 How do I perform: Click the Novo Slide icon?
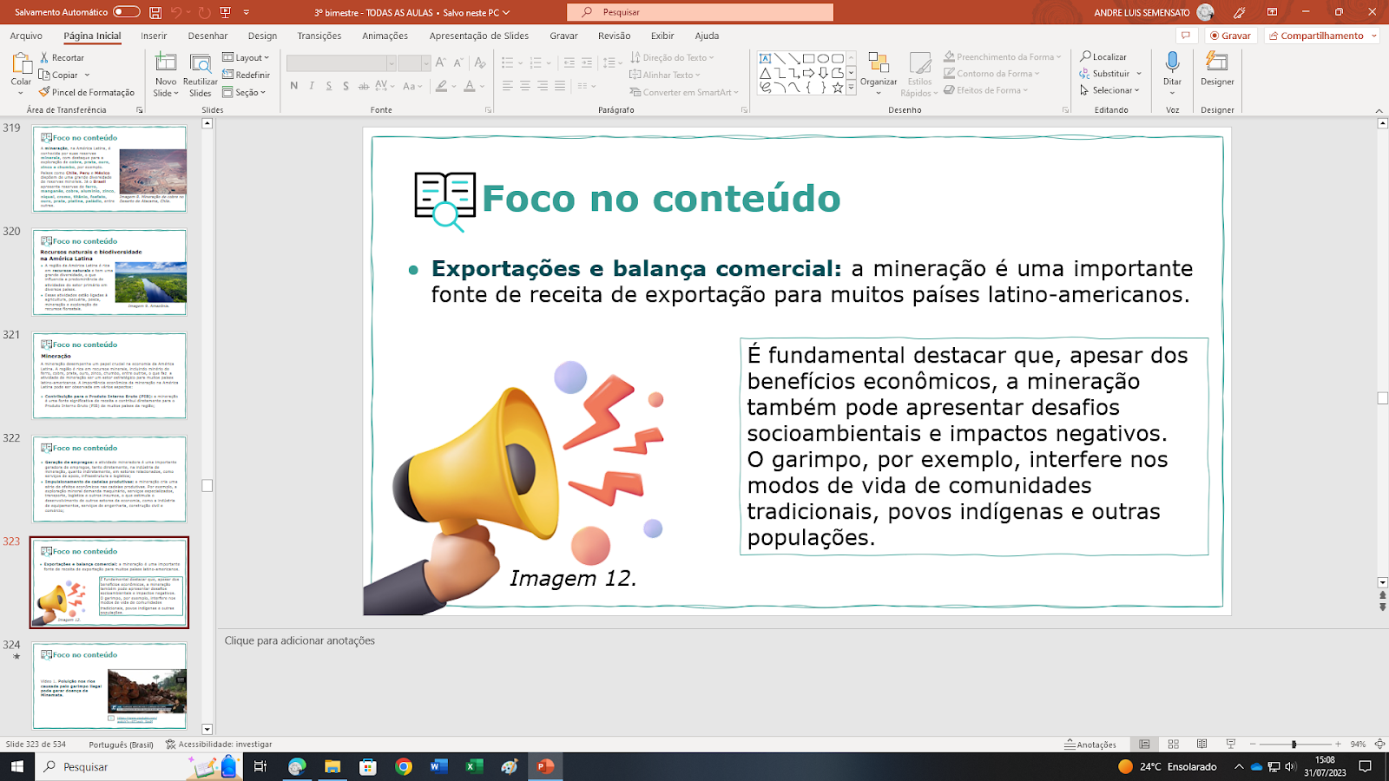[166, 64]
